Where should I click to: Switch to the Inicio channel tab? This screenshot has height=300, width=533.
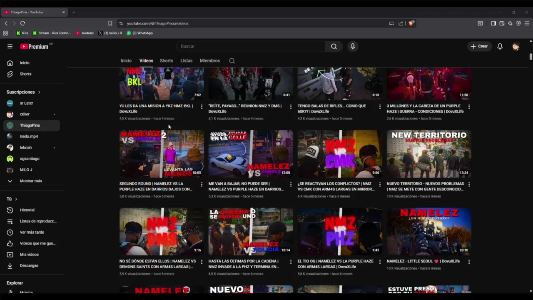(x=126, y=61)
